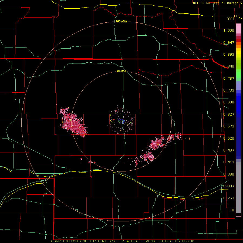Click the 0.360 scale value

click(229, 174)
